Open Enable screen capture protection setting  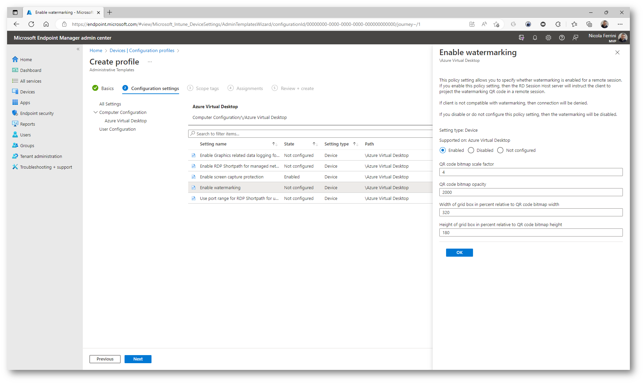(x=232, y=177)
